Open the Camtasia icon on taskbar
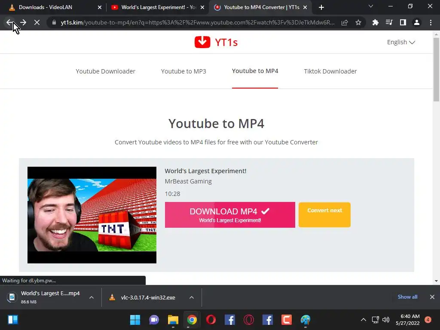 point(287,320)
